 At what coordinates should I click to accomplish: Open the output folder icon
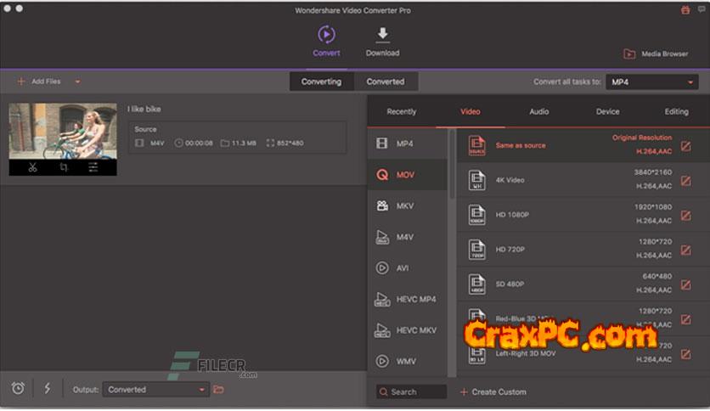(x=219, y=389)
